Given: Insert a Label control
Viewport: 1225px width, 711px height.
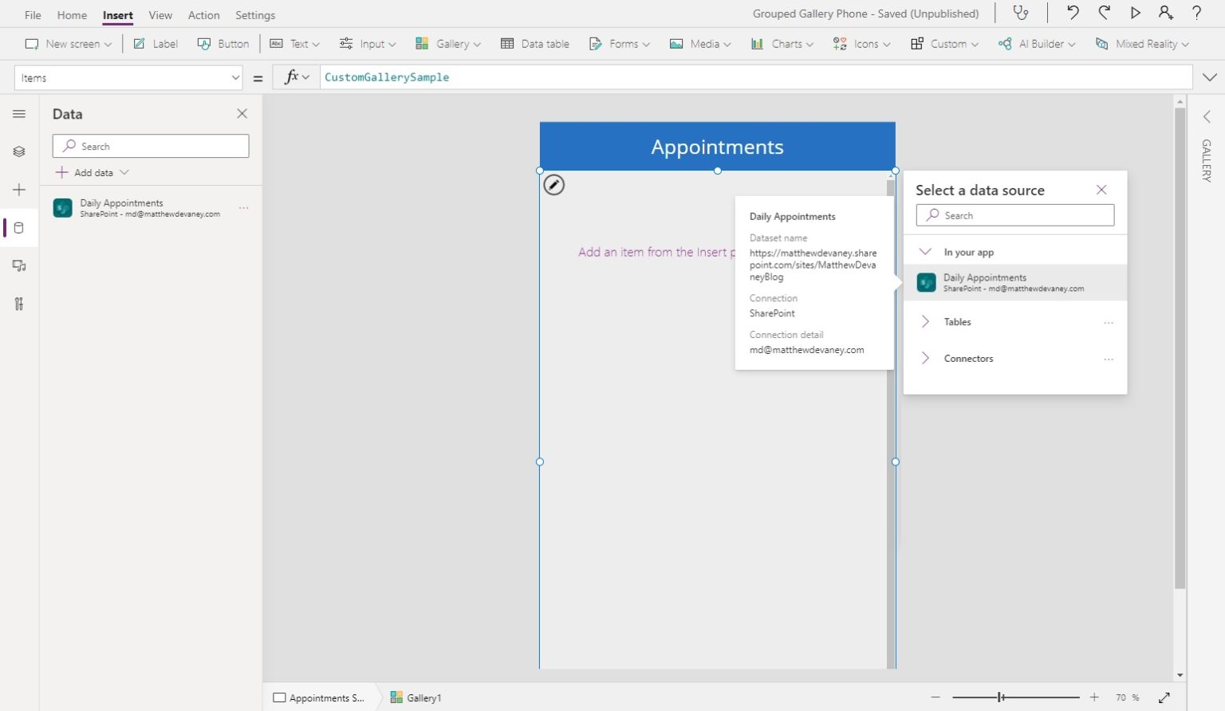Looking at the screenshot, I should [x=155, y=44].
